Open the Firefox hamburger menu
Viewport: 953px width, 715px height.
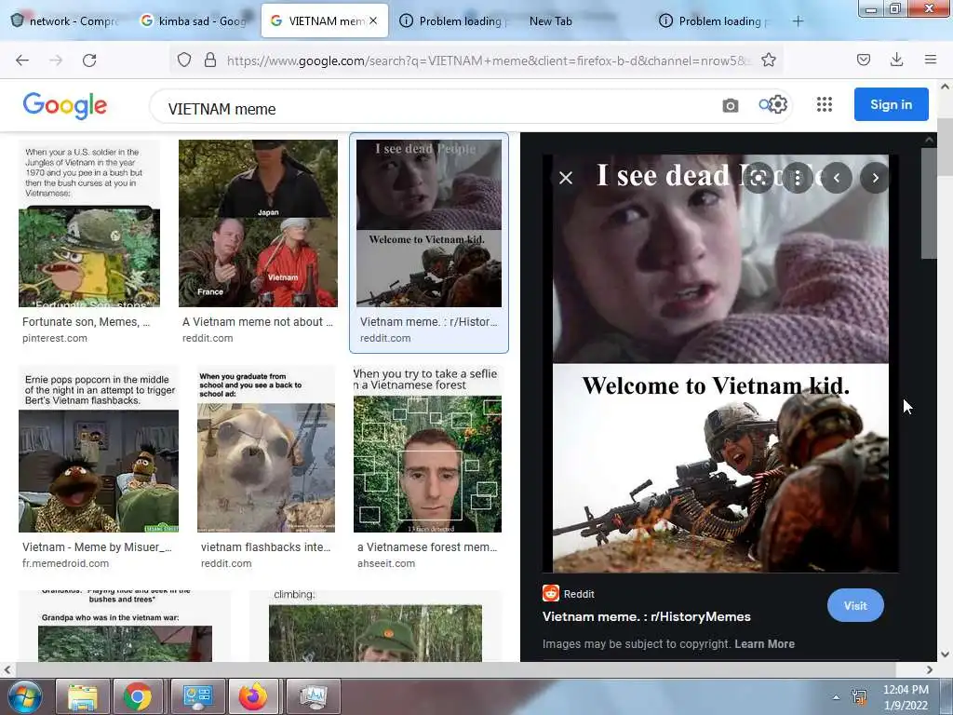(x=931, y=60)
